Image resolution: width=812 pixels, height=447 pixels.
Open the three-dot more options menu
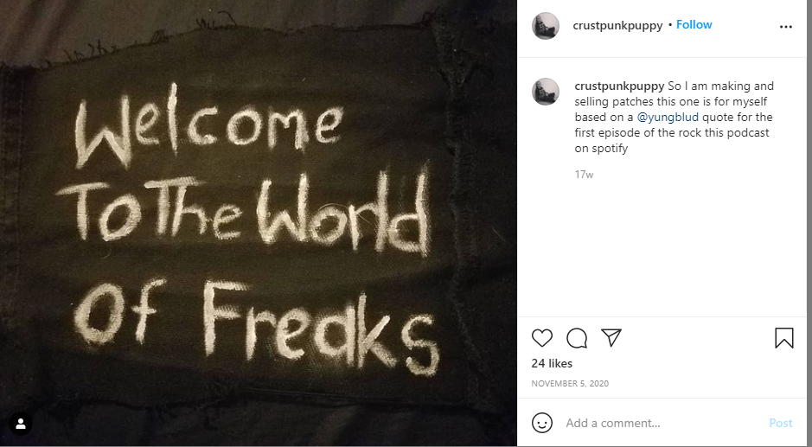(x=785, y=27)
